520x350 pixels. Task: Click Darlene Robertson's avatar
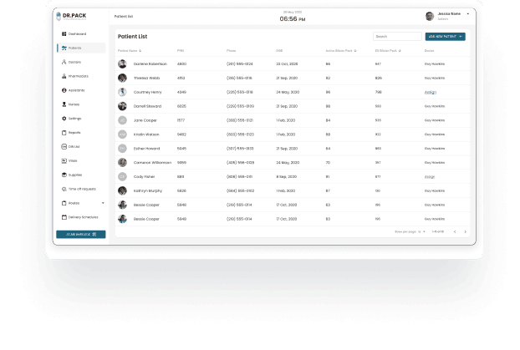(x=122, y=63)
